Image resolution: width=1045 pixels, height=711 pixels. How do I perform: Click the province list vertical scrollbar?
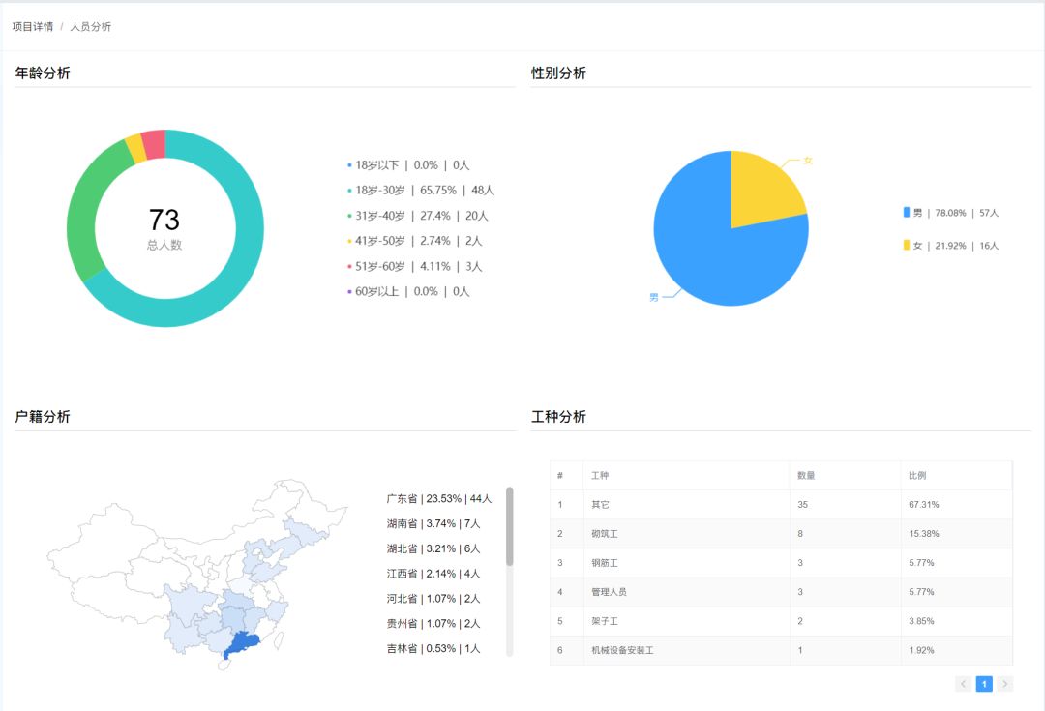pos(510,527)
